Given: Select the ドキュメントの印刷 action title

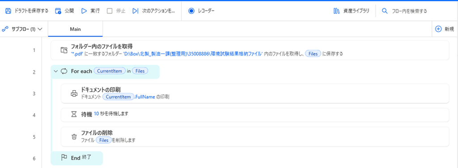Looking at the screenshot, I should tap(102, 90).
